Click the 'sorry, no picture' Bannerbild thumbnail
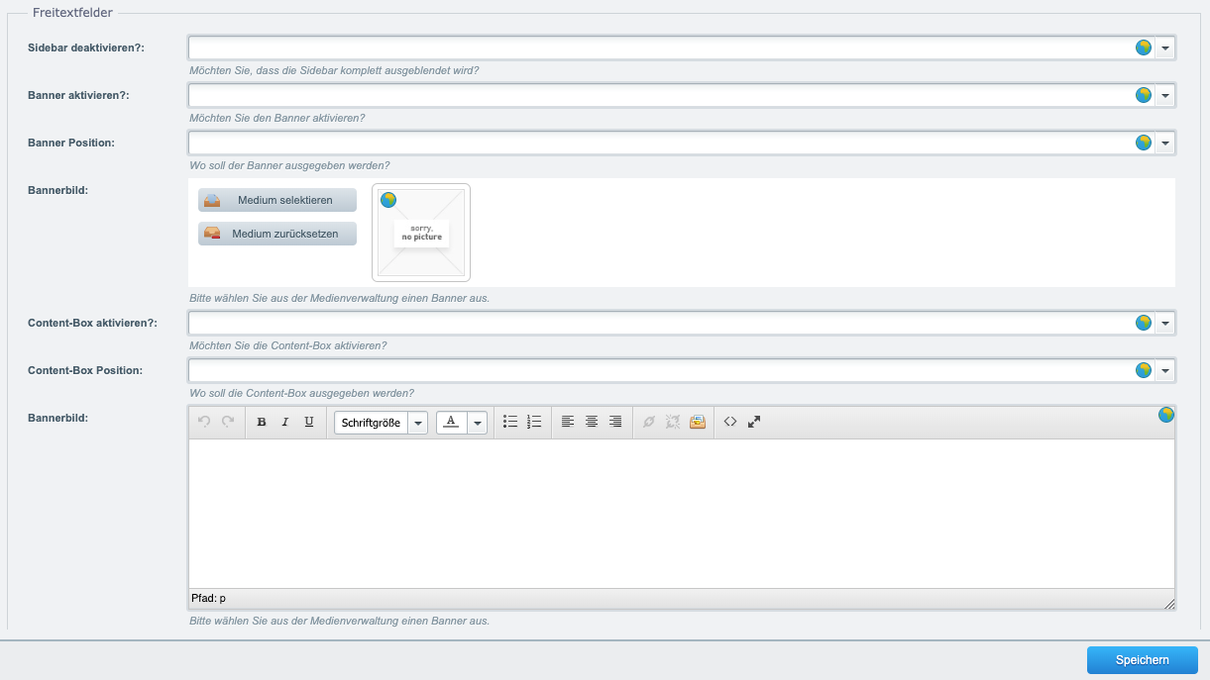Viewport: 1210px width, 680px height. (421, 233)
